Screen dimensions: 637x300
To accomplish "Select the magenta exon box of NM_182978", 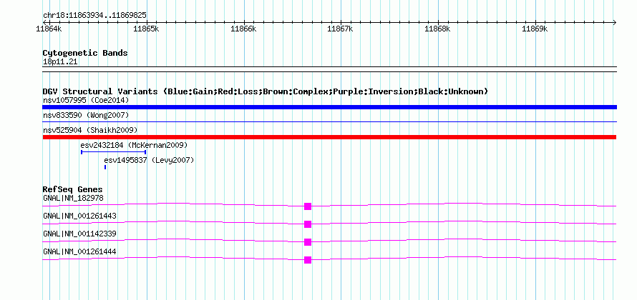I will 308,206.
